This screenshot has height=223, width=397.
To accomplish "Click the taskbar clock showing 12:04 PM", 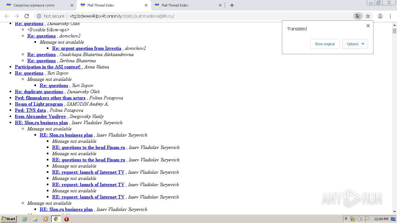I will tap(381, 219).
